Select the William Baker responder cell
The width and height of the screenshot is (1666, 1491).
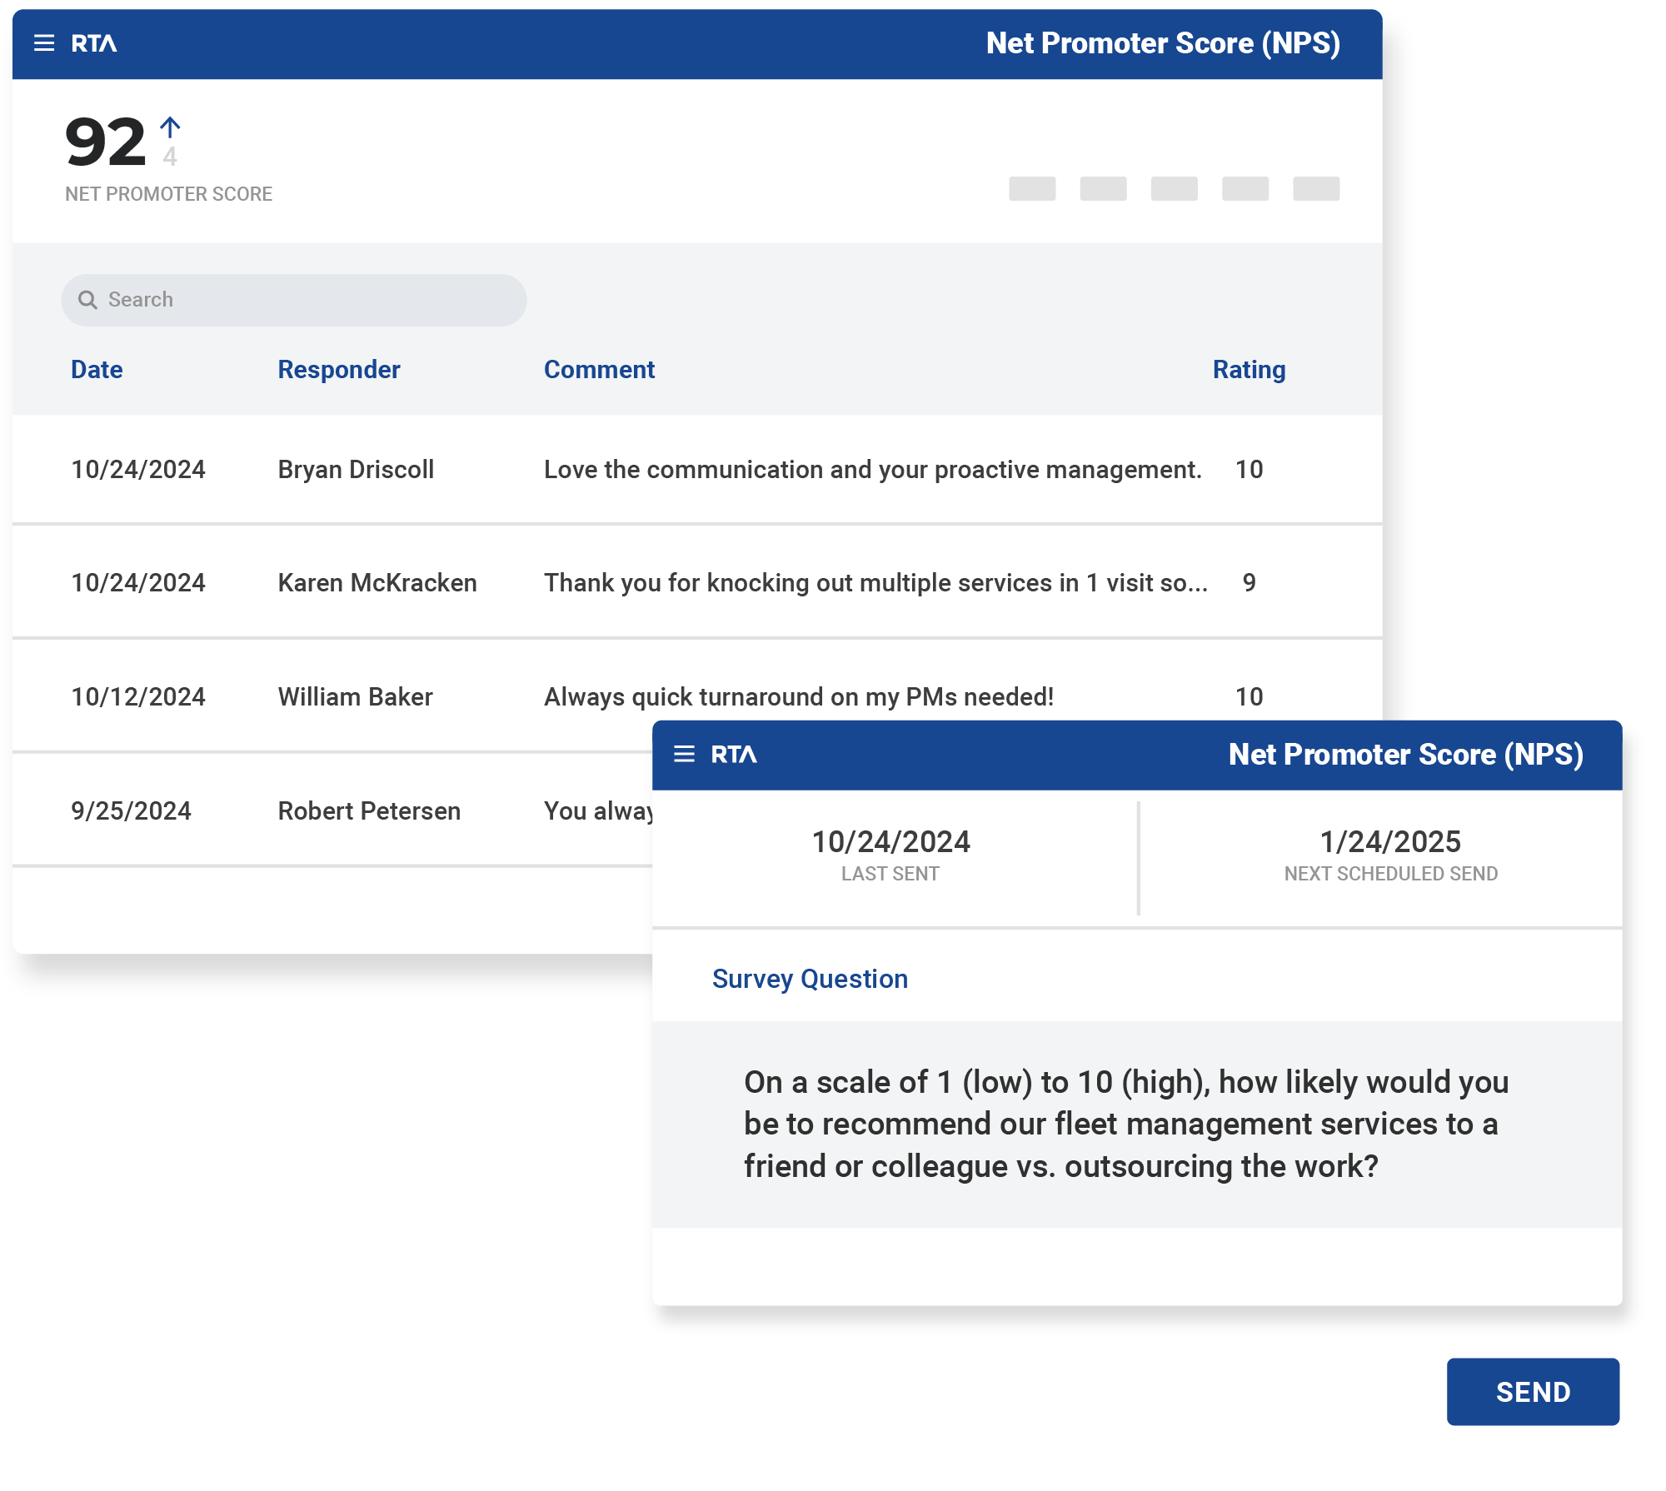coord(356,697)
